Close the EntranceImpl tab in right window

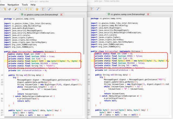point(148,14)
